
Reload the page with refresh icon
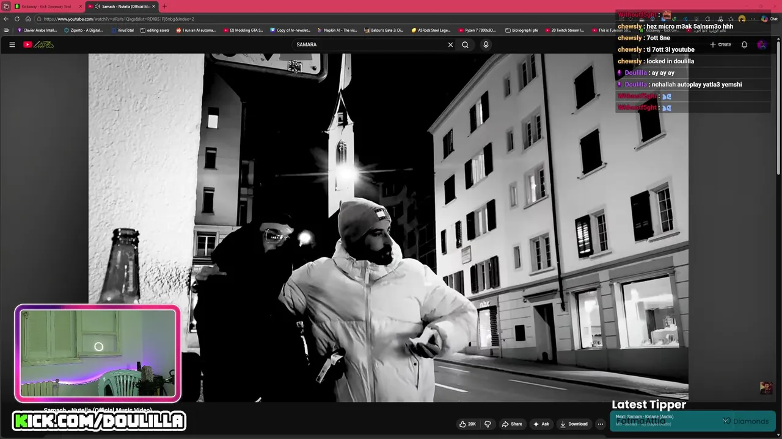click(x=17, y=19)
